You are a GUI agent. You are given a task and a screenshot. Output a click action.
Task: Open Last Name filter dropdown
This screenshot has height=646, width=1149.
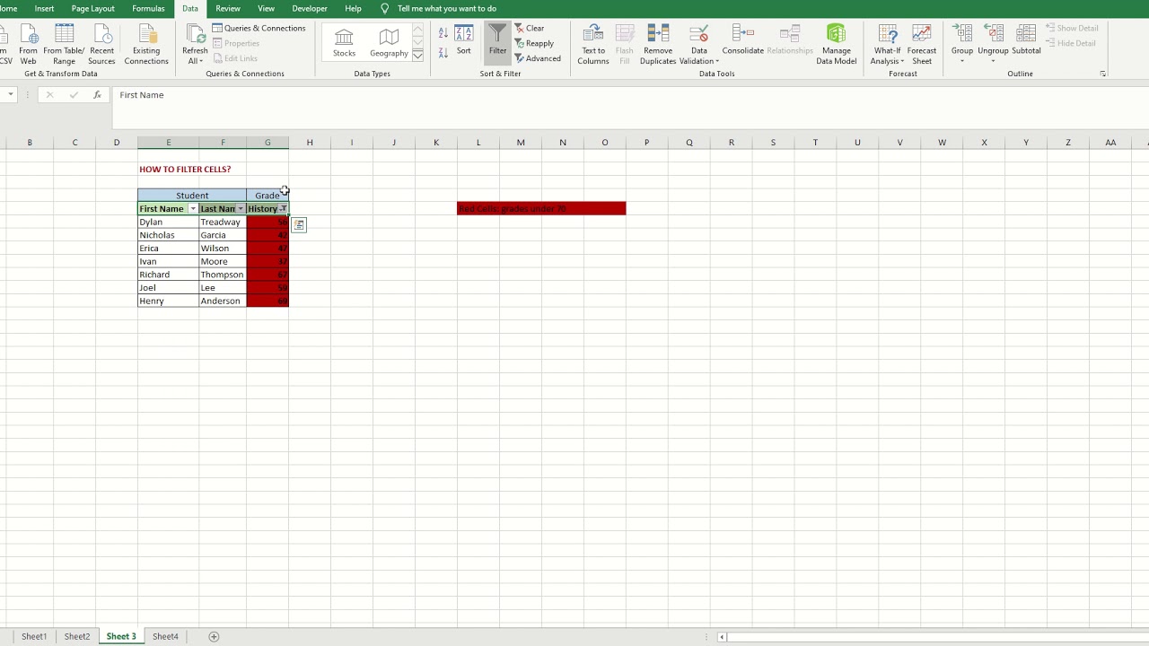pos(241,209)
